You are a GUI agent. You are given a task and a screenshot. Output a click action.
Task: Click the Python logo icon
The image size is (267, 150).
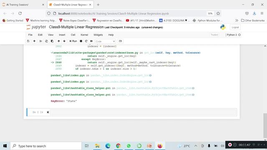[223, 27]
